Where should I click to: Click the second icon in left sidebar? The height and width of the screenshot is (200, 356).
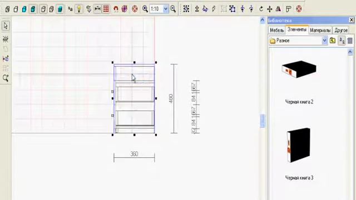6,39
